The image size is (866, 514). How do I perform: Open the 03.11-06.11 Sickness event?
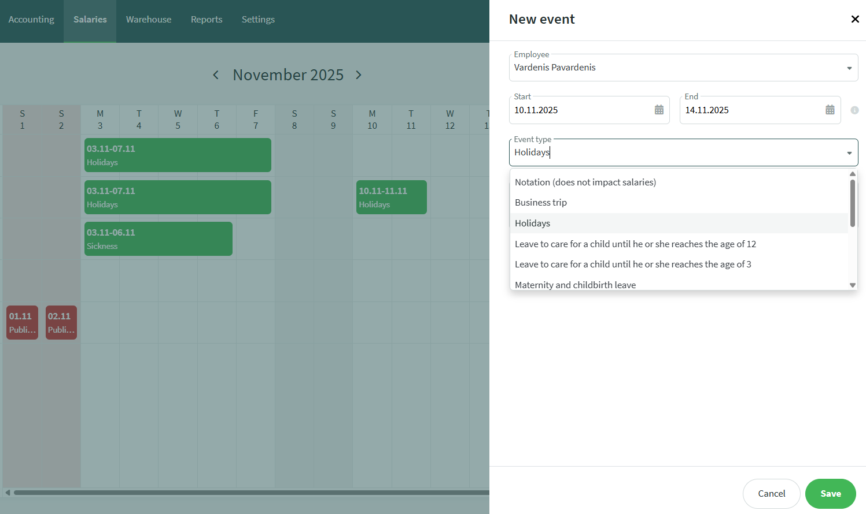point(158,239)
